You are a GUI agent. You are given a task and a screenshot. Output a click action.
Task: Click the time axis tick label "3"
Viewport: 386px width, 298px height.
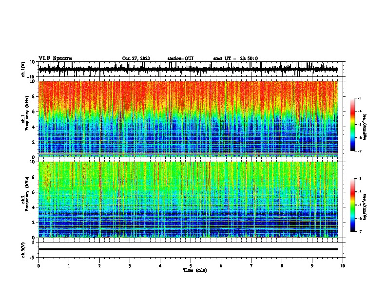[130, 266]
